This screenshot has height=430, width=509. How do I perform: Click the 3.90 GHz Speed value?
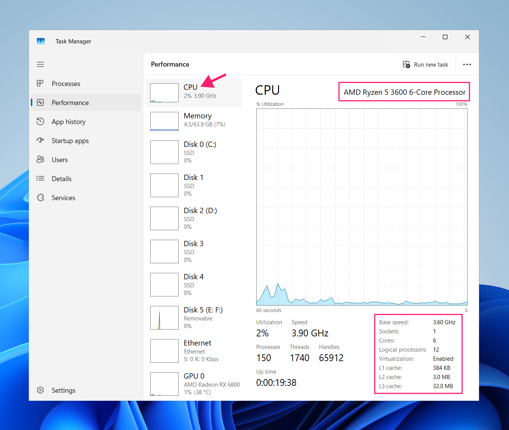coord(310,333)
